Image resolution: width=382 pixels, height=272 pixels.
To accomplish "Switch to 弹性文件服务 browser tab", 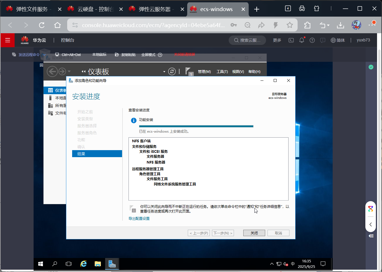I will pos(34,9).
